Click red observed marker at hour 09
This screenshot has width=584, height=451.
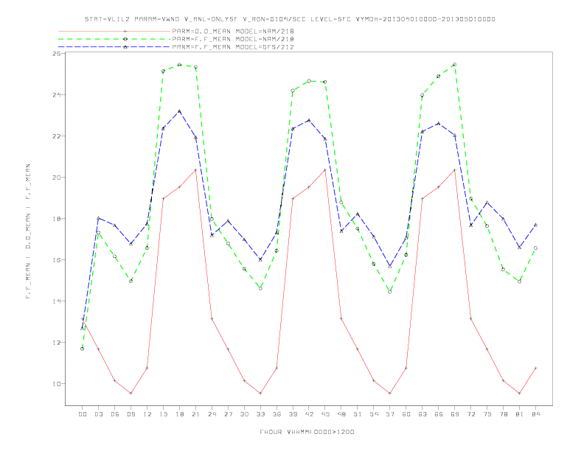[131, 394]
